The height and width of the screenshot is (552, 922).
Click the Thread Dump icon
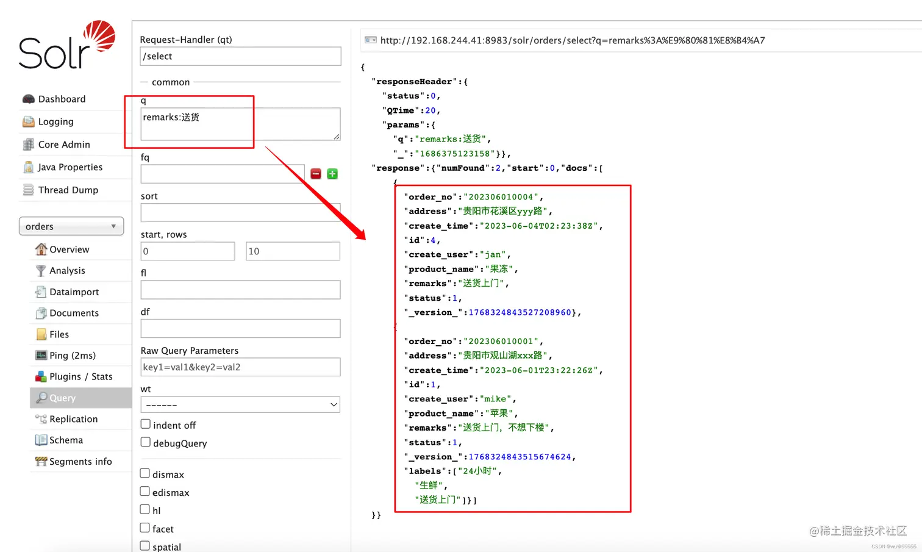coord(28,190)
